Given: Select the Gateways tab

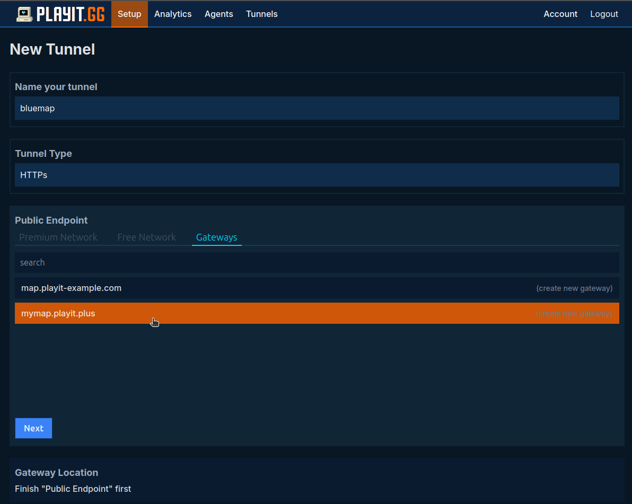Looking at the screenshot, I should [x=216, y=237].
